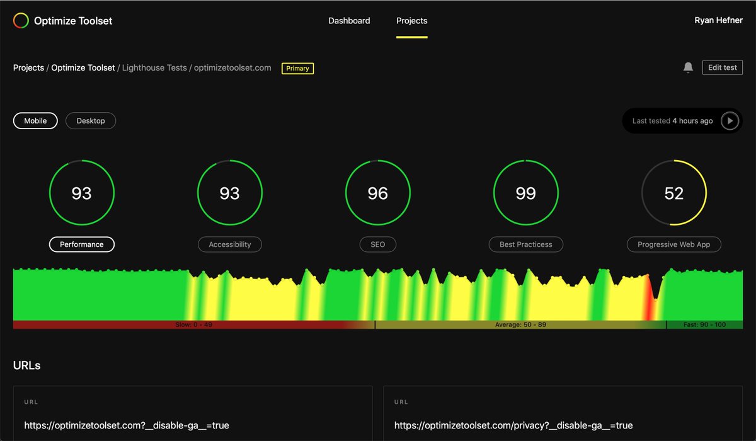Expand the Accessibility category pill
Image resolution: width=756 pixels, height=441 pixels.
230,244
